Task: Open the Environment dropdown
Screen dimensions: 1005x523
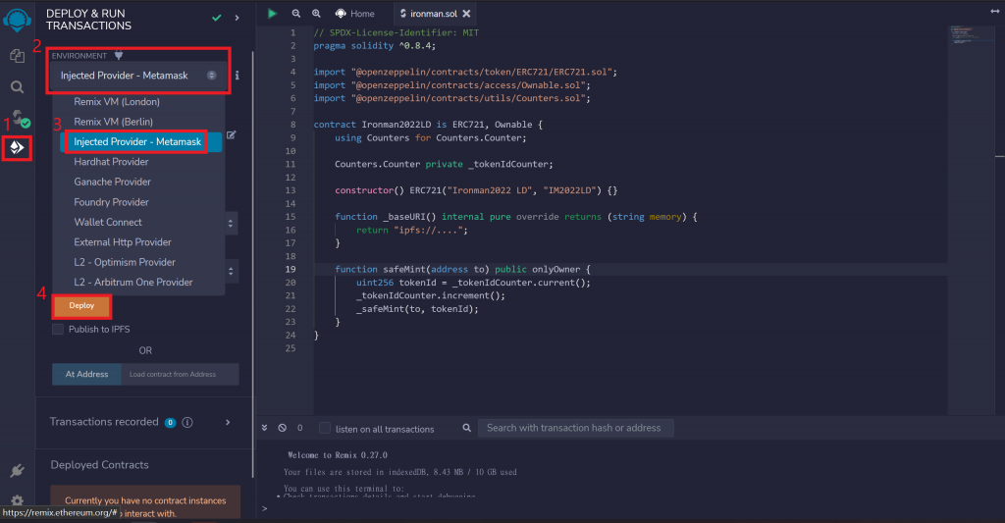Action: coord(137,76)
